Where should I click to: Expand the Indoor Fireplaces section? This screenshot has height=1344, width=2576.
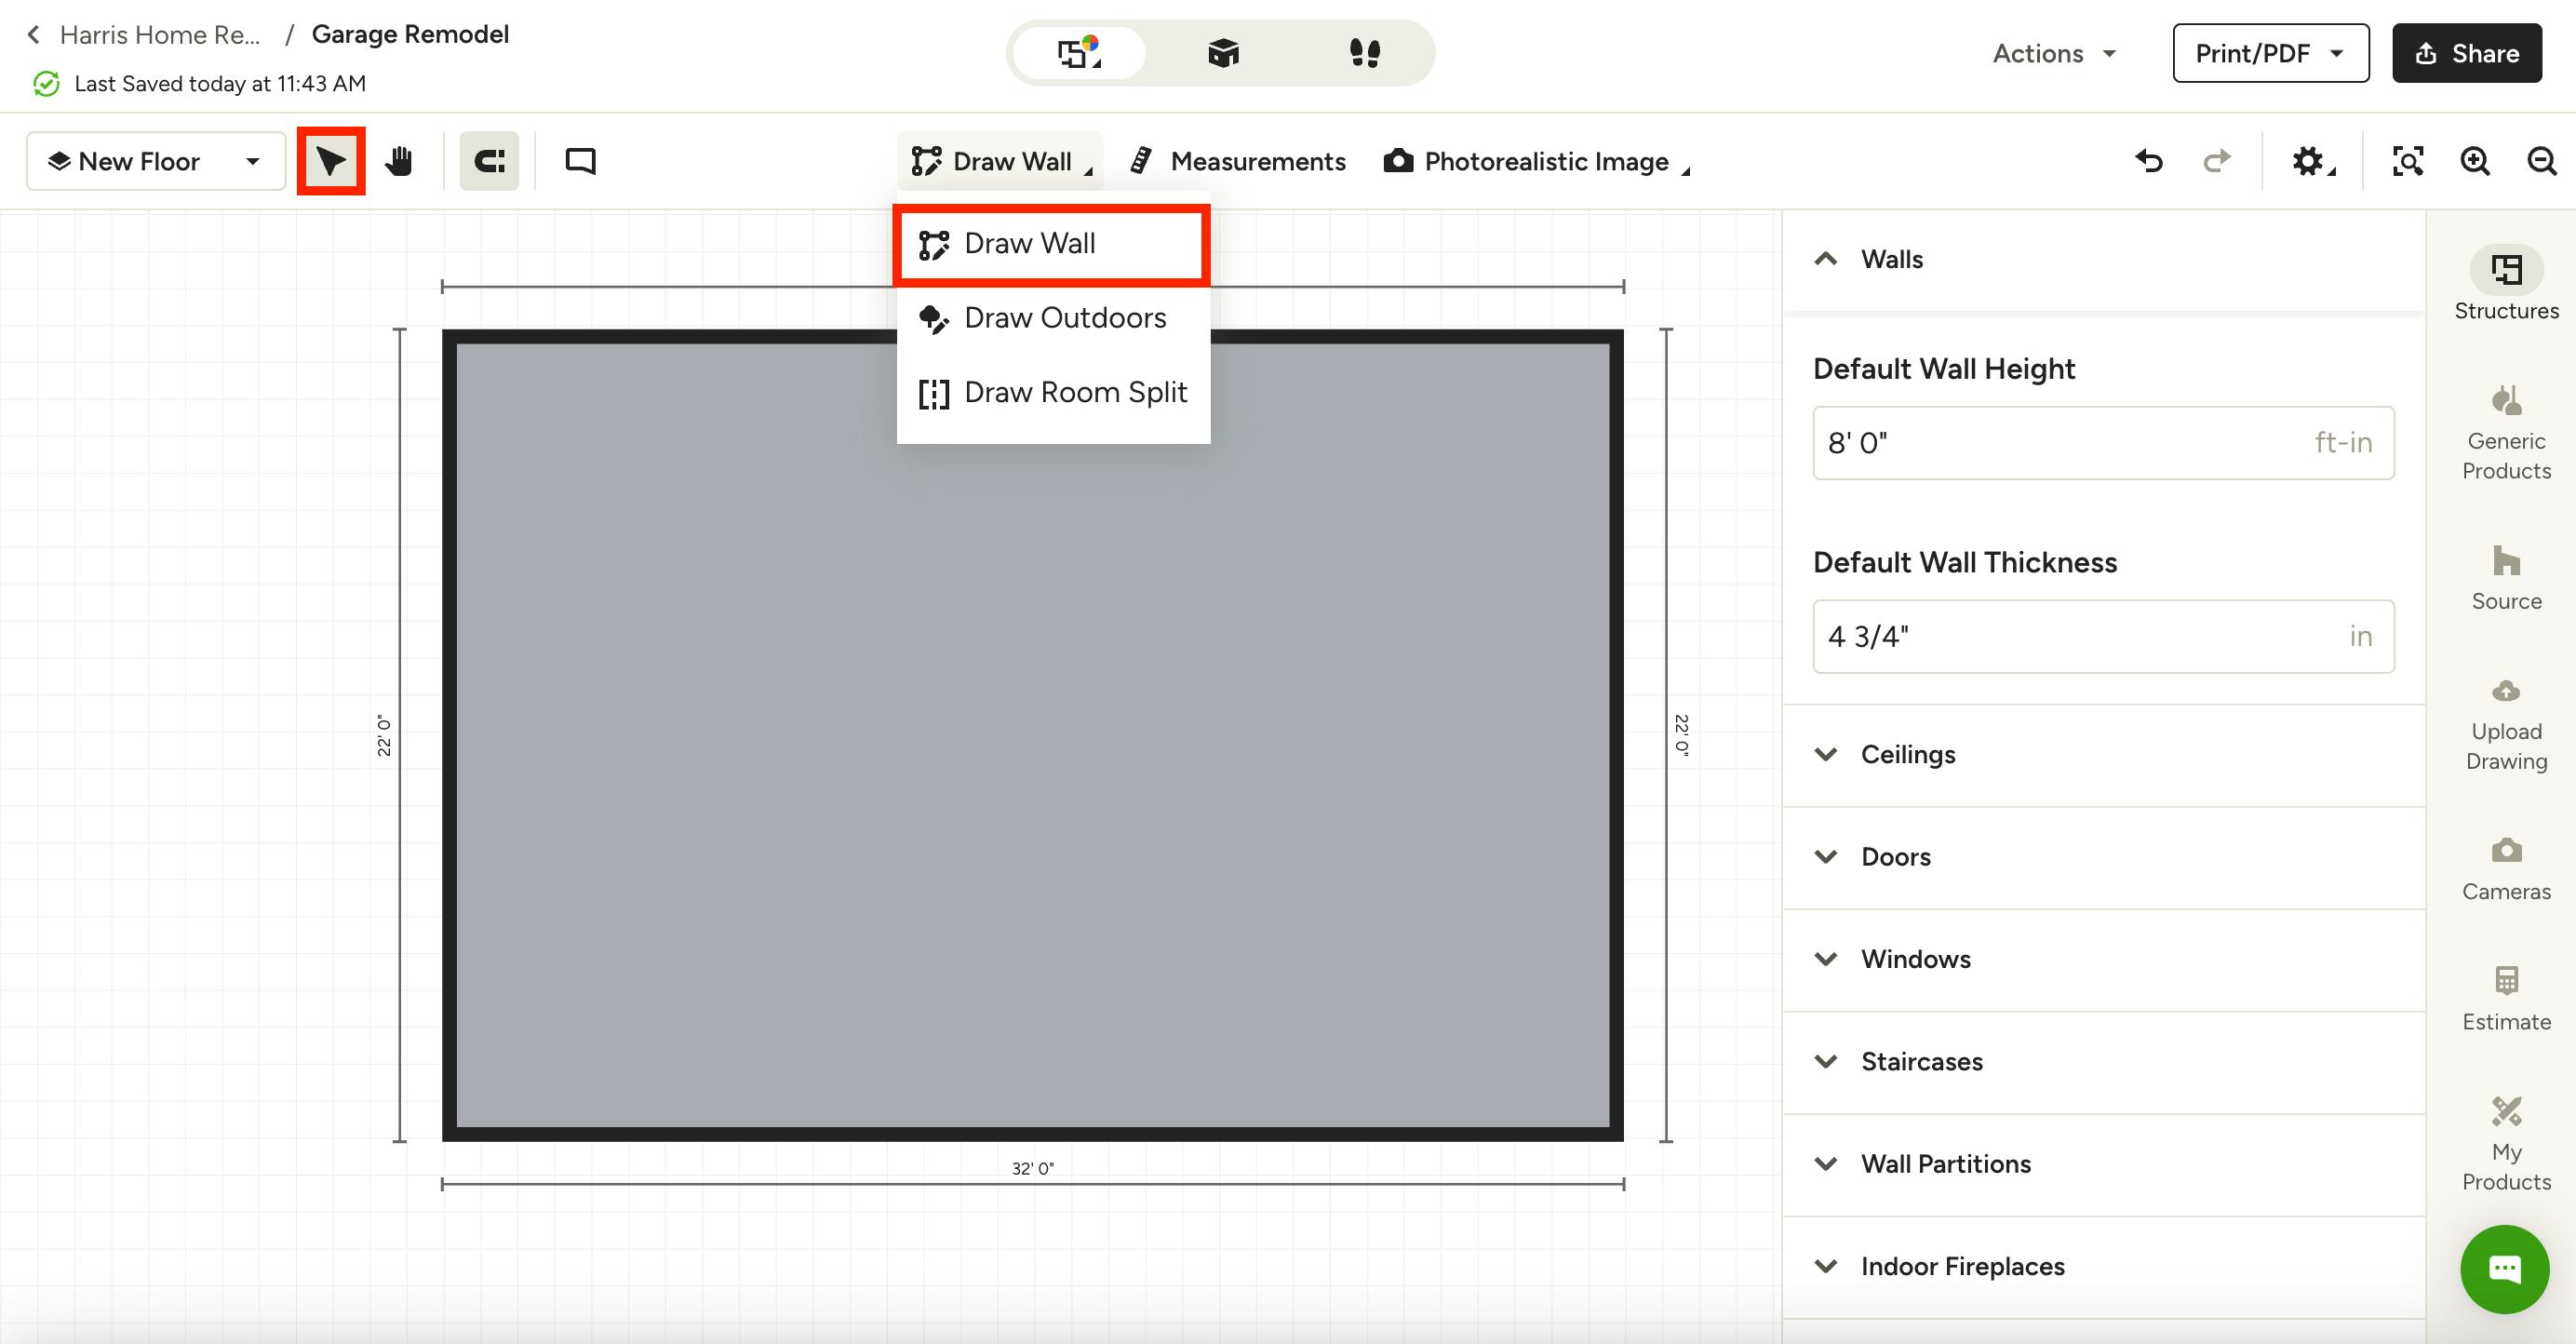pos(2103,1267)
